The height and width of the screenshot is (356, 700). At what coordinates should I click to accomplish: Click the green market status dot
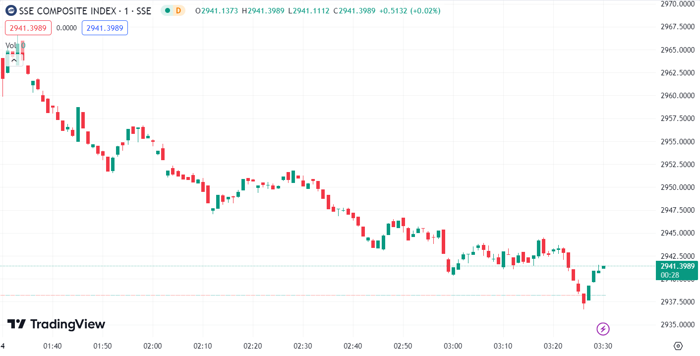pyautogui.click(x=168, y=10)
